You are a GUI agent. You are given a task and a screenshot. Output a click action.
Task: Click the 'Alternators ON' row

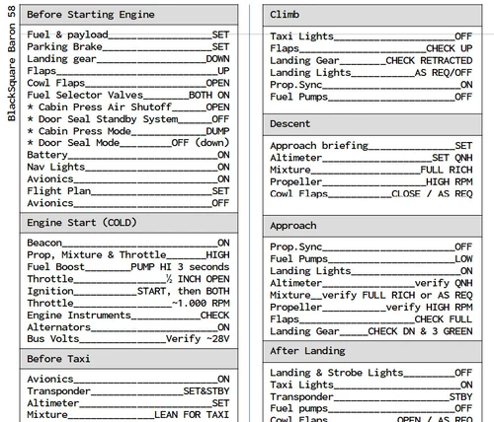click(x=128, y=327)
